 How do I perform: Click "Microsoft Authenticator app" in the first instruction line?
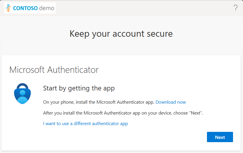[x=125, y=102]
